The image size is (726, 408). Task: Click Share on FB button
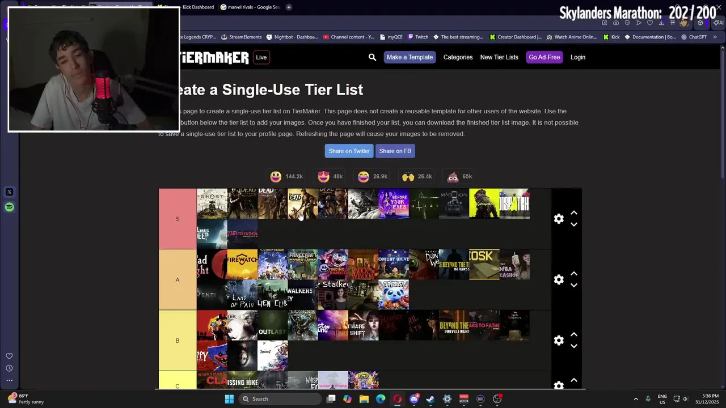(395, 151)
